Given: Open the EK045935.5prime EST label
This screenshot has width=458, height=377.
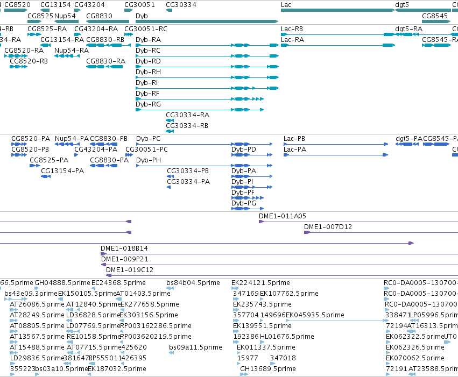Looking at the screenshot, I should [315, 315].
